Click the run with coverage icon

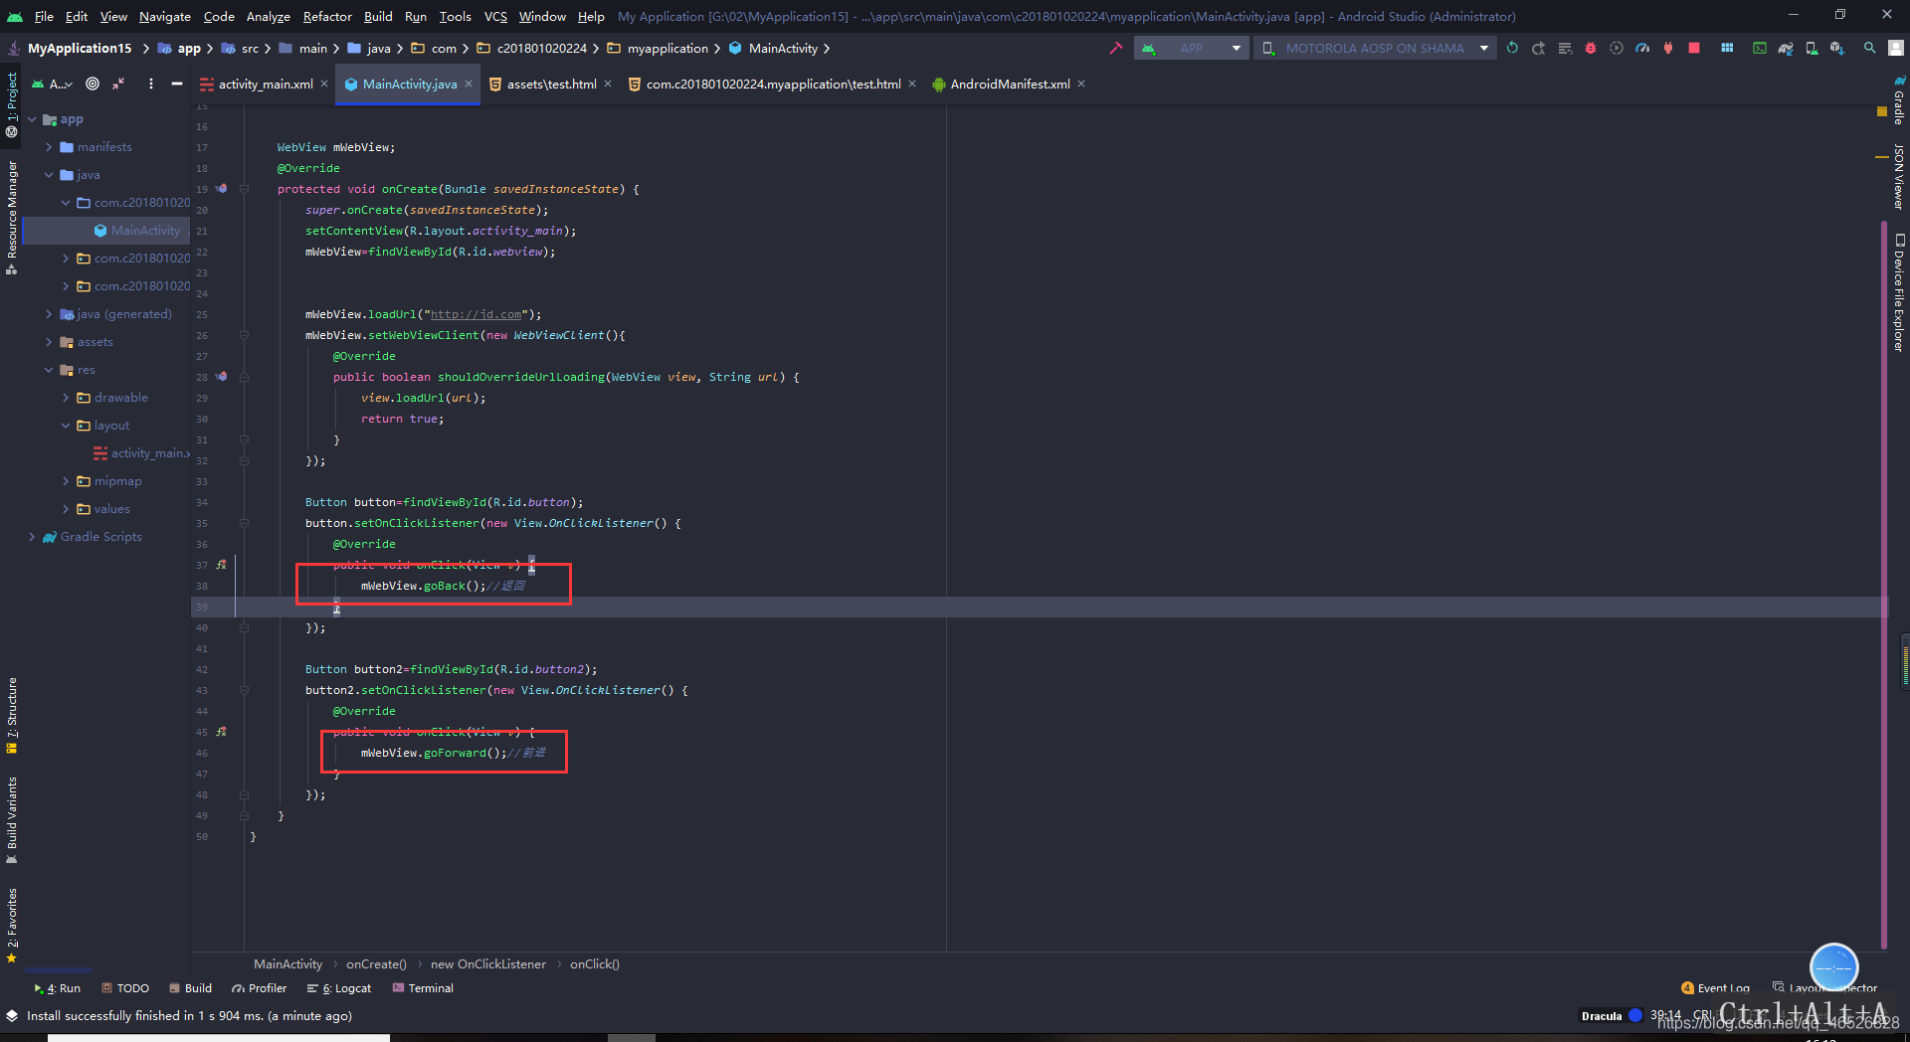pyautogui.click(x=1617, y=48)
